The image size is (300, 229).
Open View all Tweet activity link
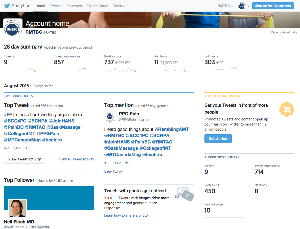77,159
